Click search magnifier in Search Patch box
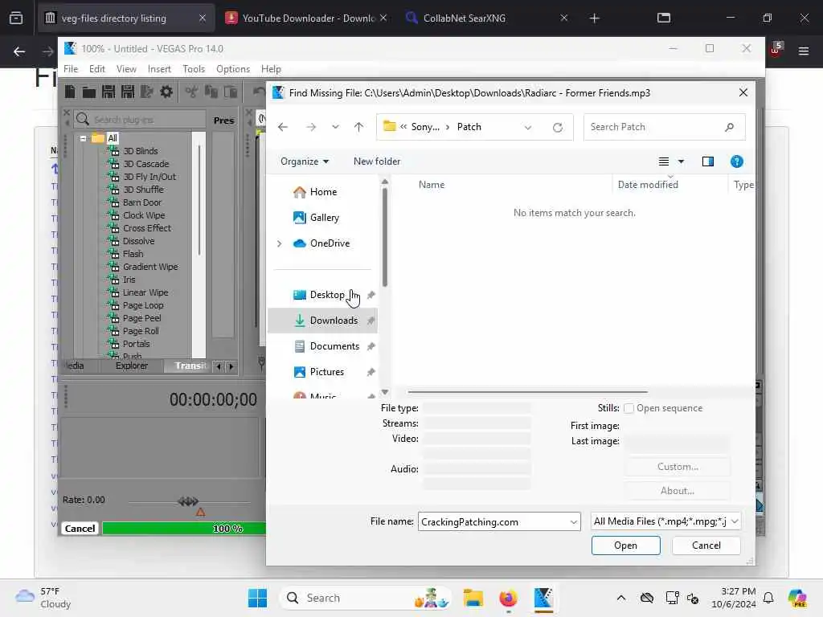Image resolution: width=823 pixels, height=617 pixels. (x=729, y=127)
